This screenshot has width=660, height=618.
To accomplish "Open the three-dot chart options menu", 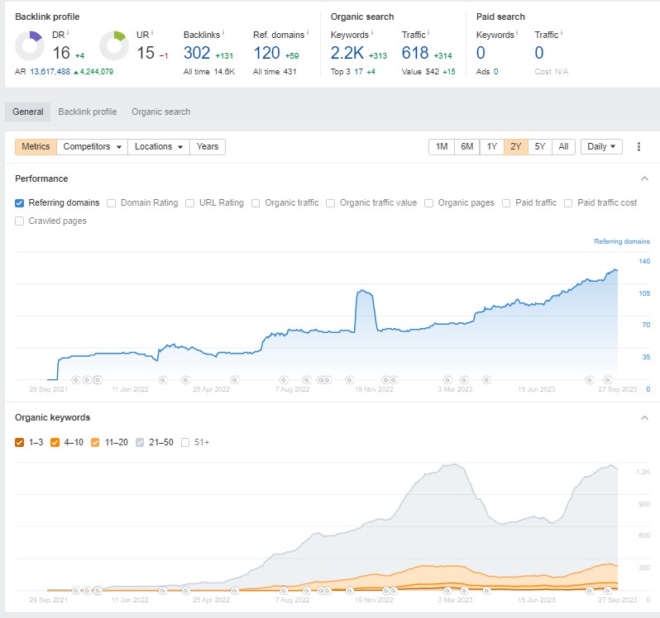I will coord(638,147).
